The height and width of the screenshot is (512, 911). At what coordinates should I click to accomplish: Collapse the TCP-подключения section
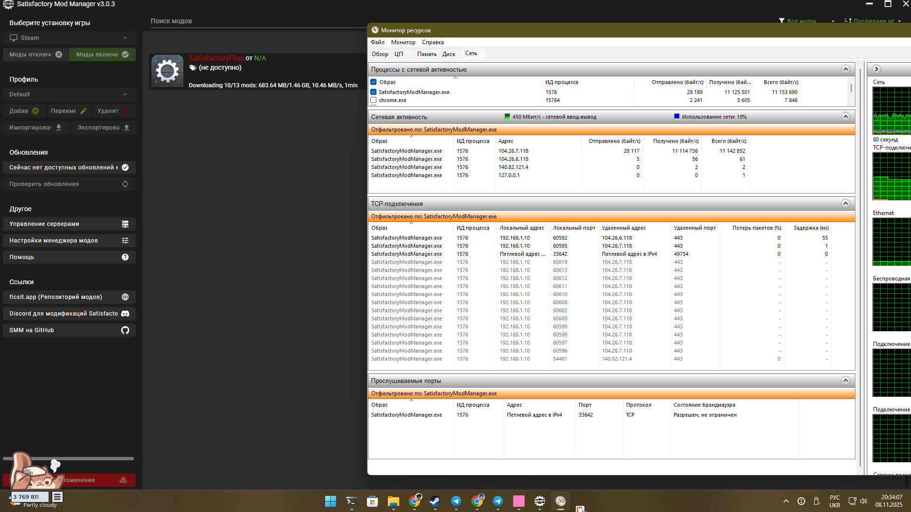(845, 204)
